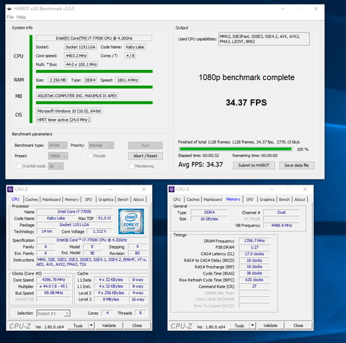
Task: Enable the Overkill mode checkbox
Action: click(x=19, y=166)
